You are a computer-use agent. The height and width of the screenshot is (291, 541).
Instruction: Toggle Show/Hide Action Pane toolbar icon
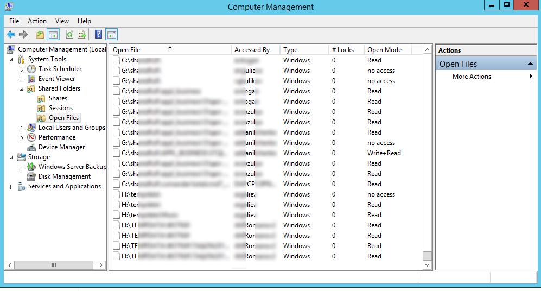[111, 35]
